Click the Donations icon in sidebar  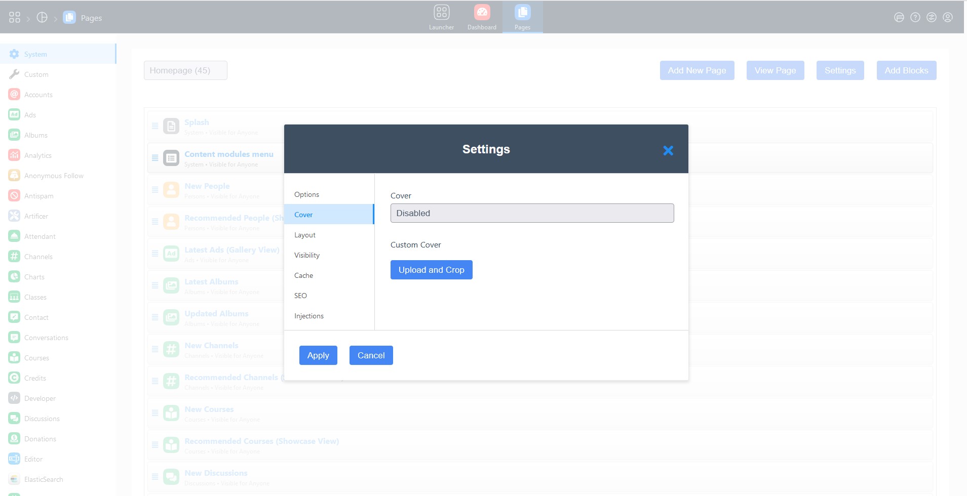click(x=14, y=439)
